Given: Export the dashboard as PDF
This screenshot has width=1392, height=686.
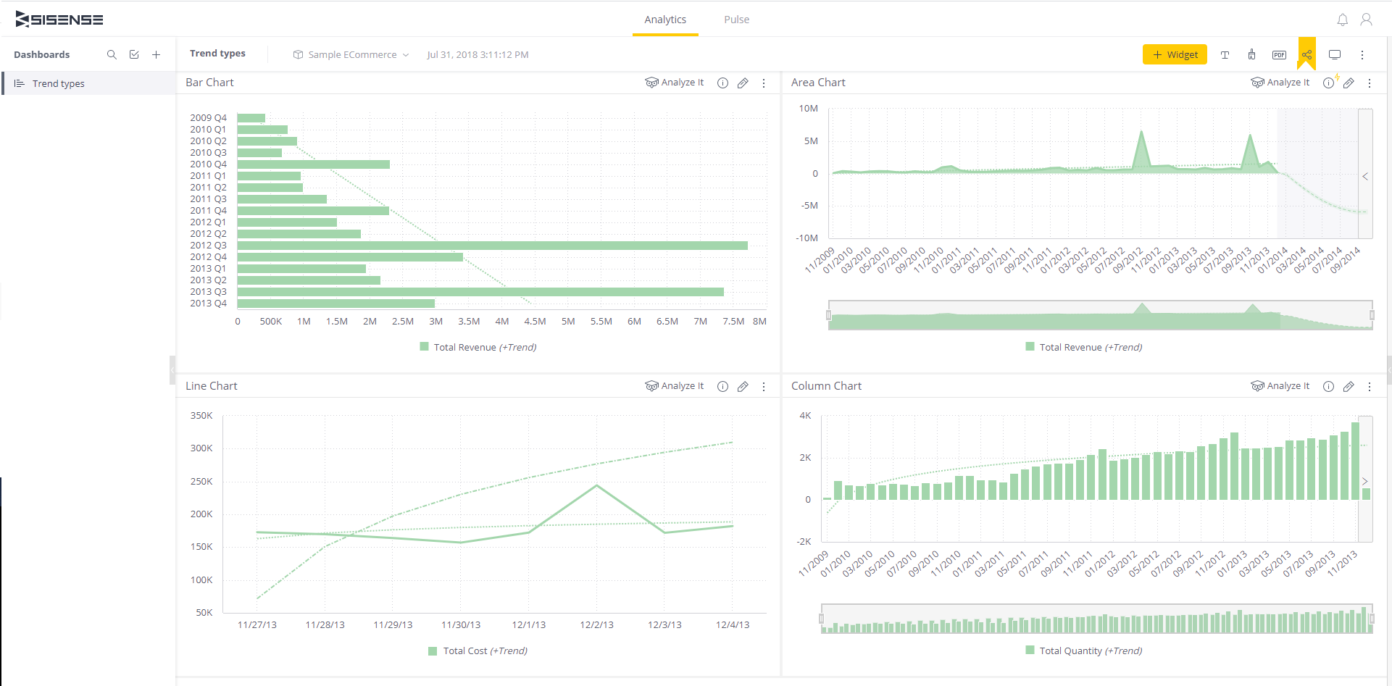Looking at the screenshot, I should pos(1279,54).
